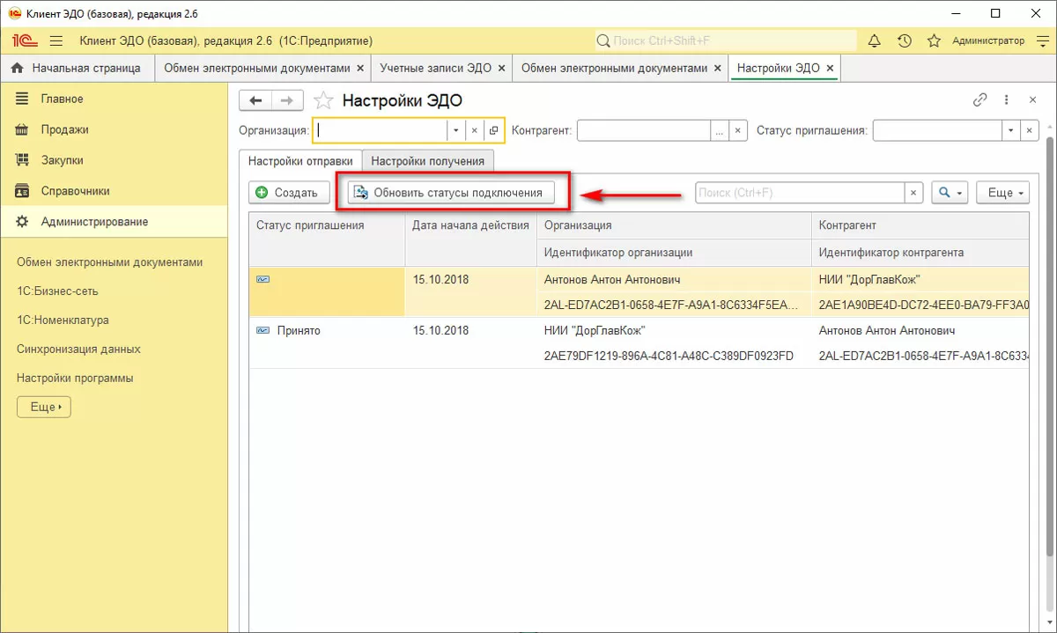Select the Принято status cell
Viewport: 1057px width, 633px height.
tap(327, 331)
